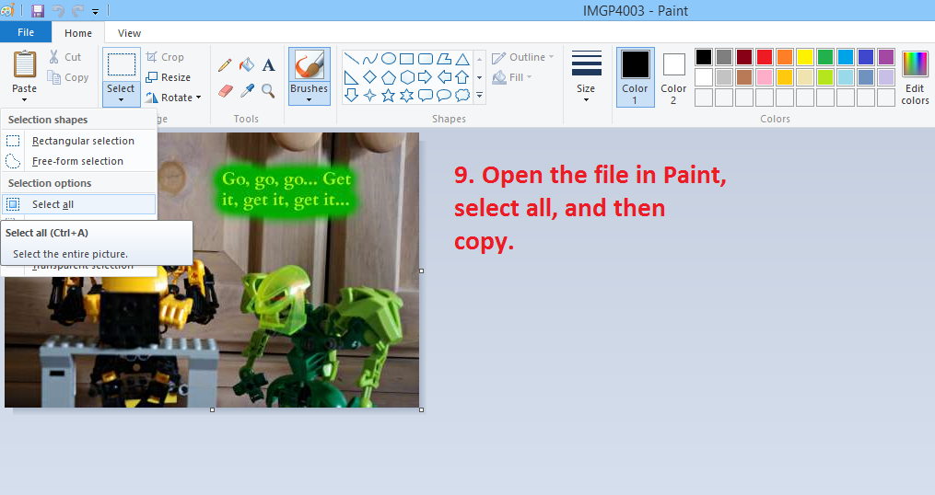Click the Resize button

(x=169, y=77)
